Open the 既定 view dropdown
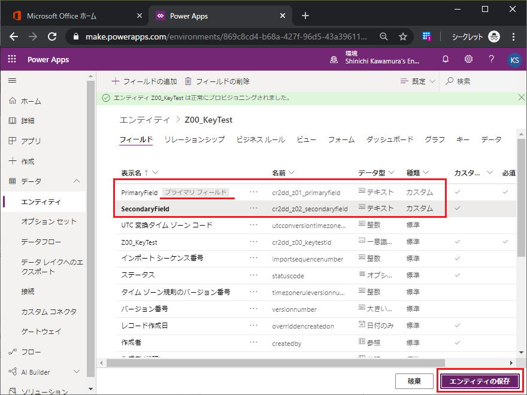 pyautogui.click(x=418, y=81)
